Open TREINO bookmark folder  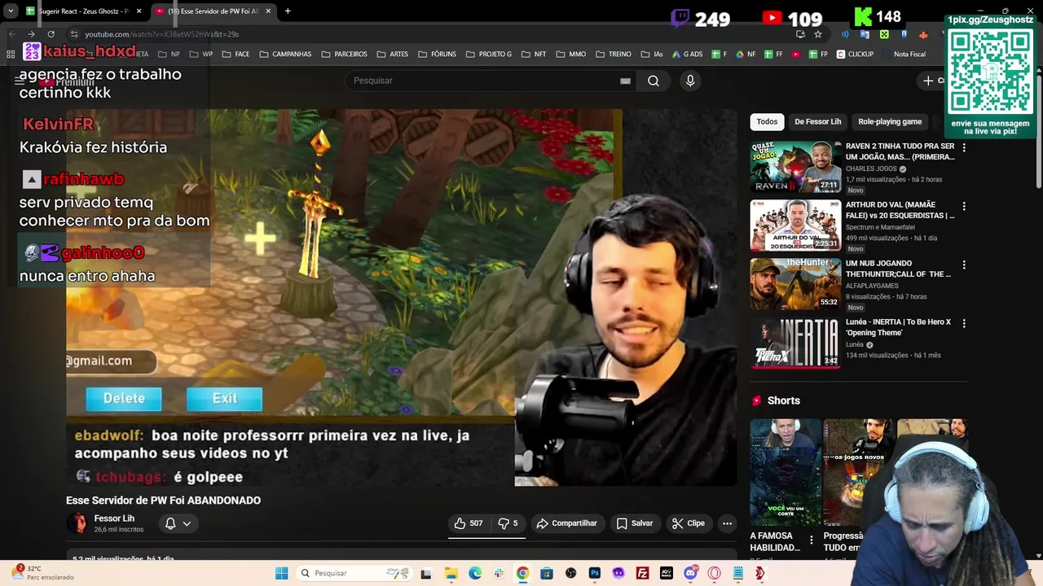(x=613, y=55)
